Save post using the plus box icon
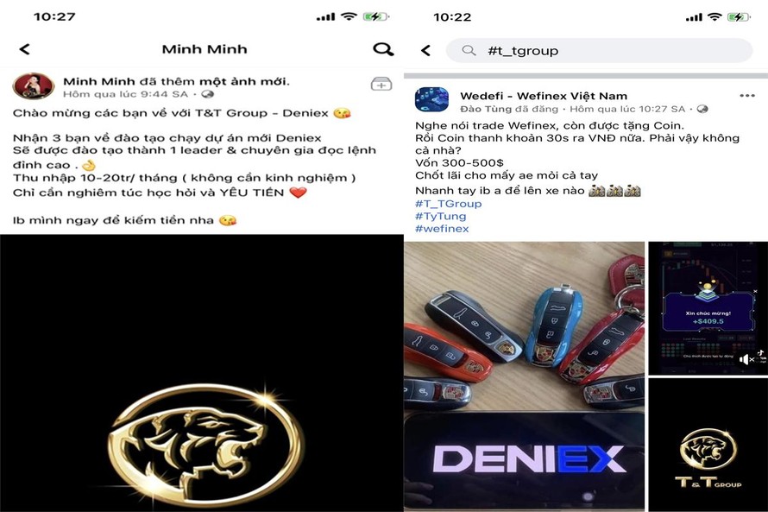This screenshot has height=512, width=768. pyautogui.click(x=381, y=85)
